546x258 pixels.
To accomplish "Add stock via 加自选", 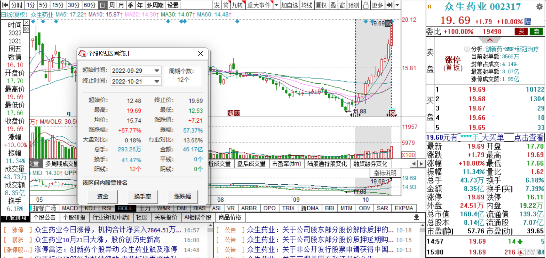I will tap(289, 5).
